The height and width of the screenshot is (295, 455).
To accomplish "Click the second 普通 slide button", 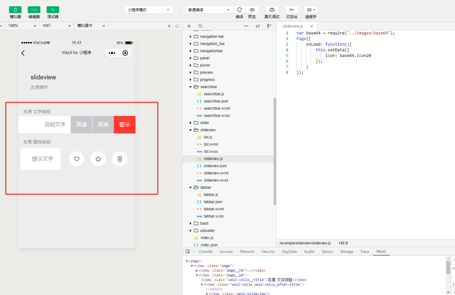I will tap(103, 125).
